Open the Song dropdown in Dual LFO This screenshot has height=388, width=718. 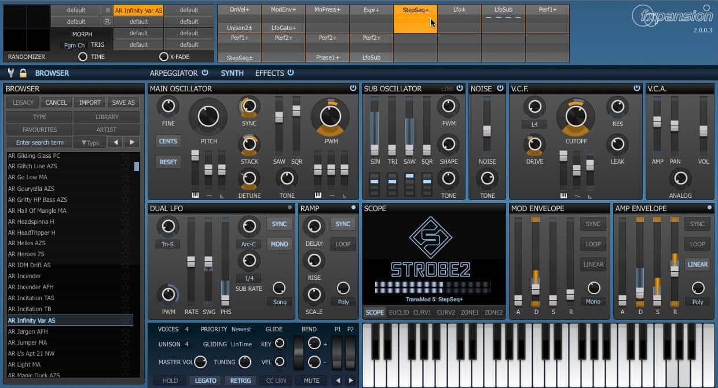pos(279,302)
